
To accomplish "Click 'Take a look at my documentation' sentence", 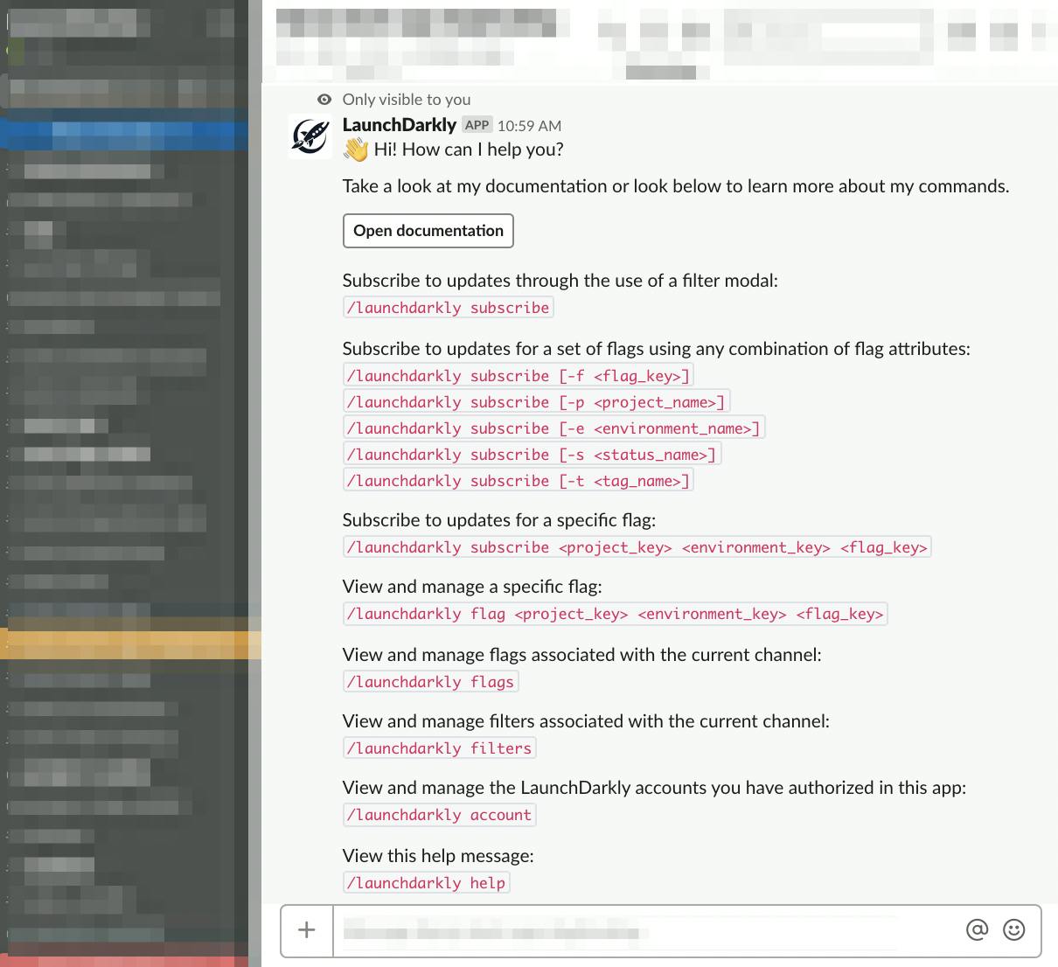I will click(x=676, y=186).
